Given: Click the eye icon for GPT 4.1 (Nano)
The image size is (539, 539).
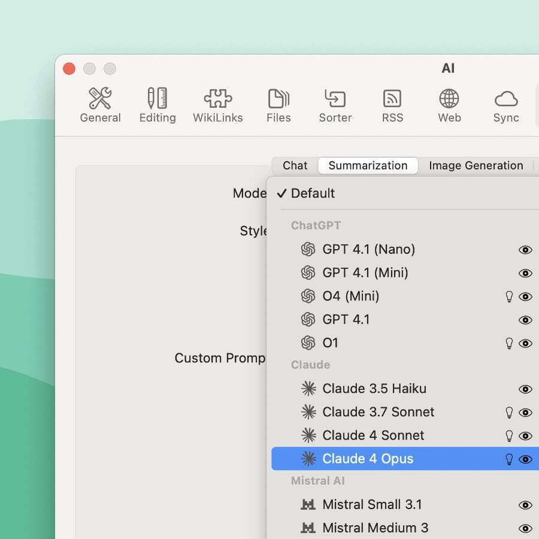Looking at the screenshot, I should click(x=525, y=250).
